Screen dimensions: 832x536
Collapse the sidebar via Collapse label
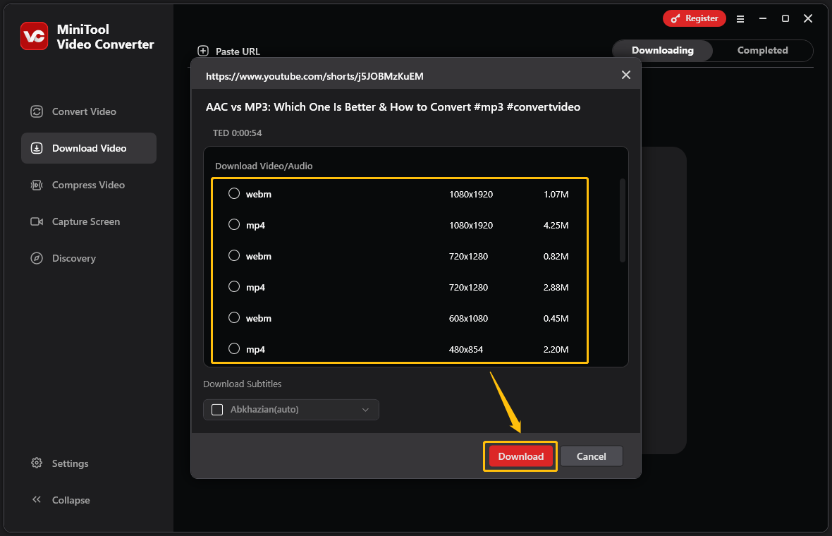[71, 500]
